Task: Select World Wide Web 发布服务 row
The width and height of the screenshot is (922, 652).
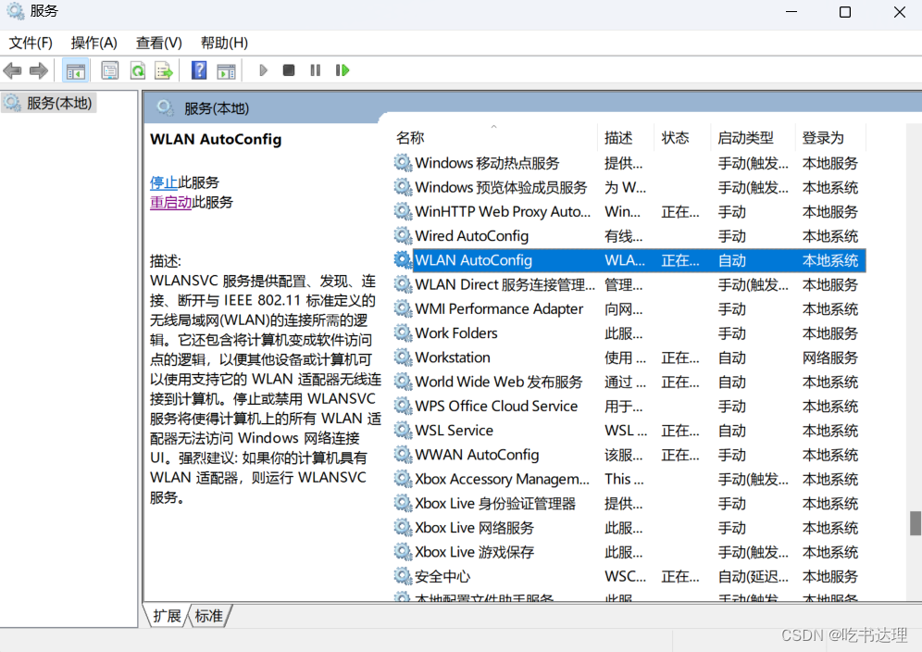Action: [629, 382]
